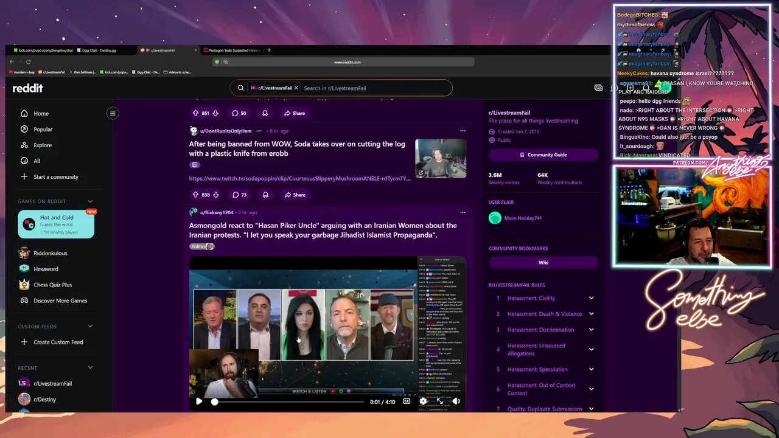Screen dimensions: 779x438
Task: Switch to kick.com popout chat tab
Action: pyautogui.click(x=43, y=50)
